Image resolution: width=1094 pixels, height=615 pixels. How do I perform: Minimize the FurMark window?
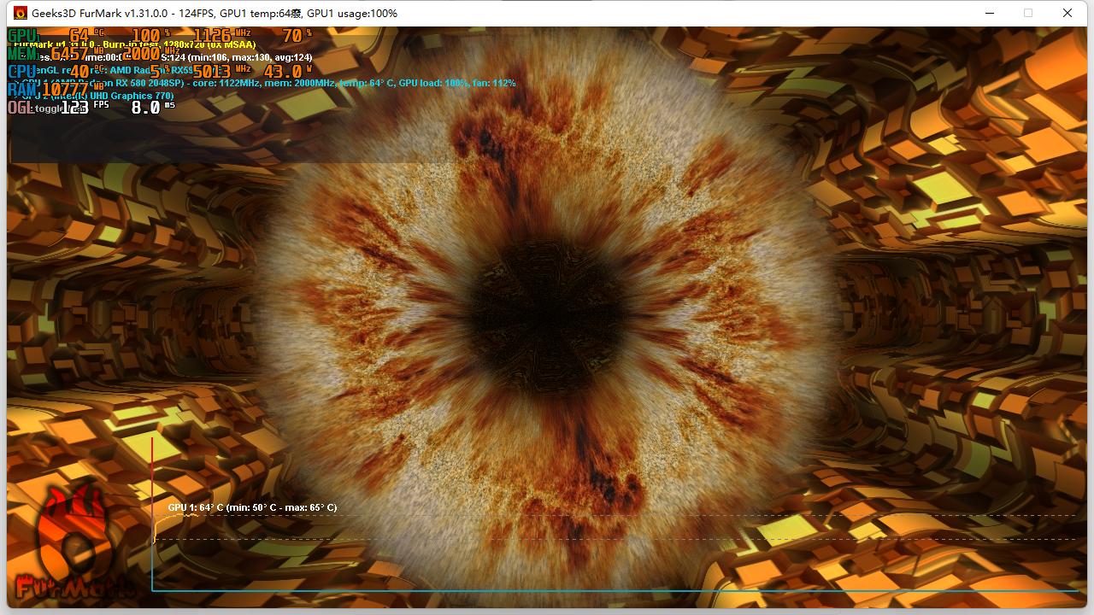(x=990, y=13)
